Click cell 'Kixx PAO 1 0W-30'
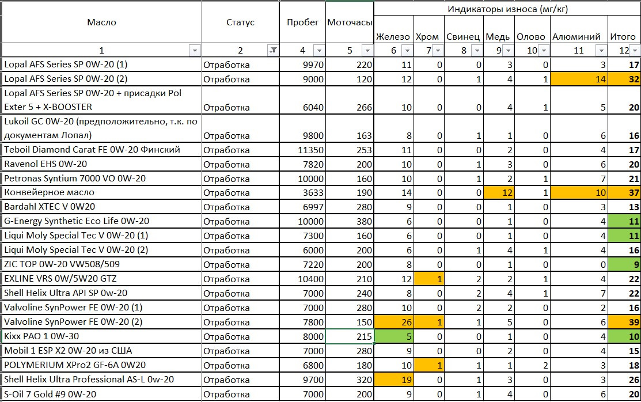 101,336
